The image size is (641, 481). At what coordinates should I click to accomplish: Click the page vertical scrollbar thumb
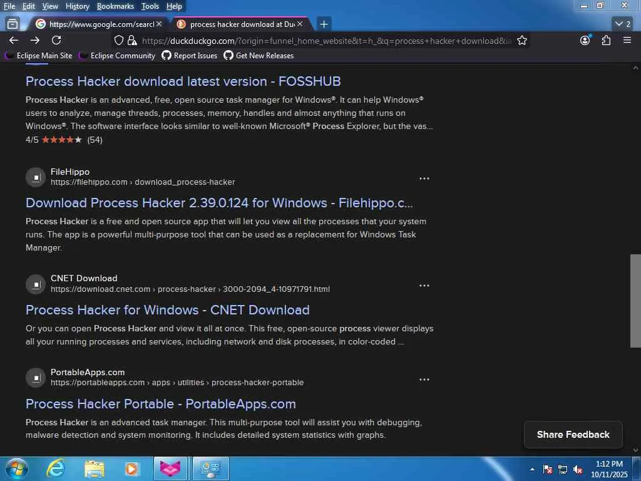[x=635, y=301]
